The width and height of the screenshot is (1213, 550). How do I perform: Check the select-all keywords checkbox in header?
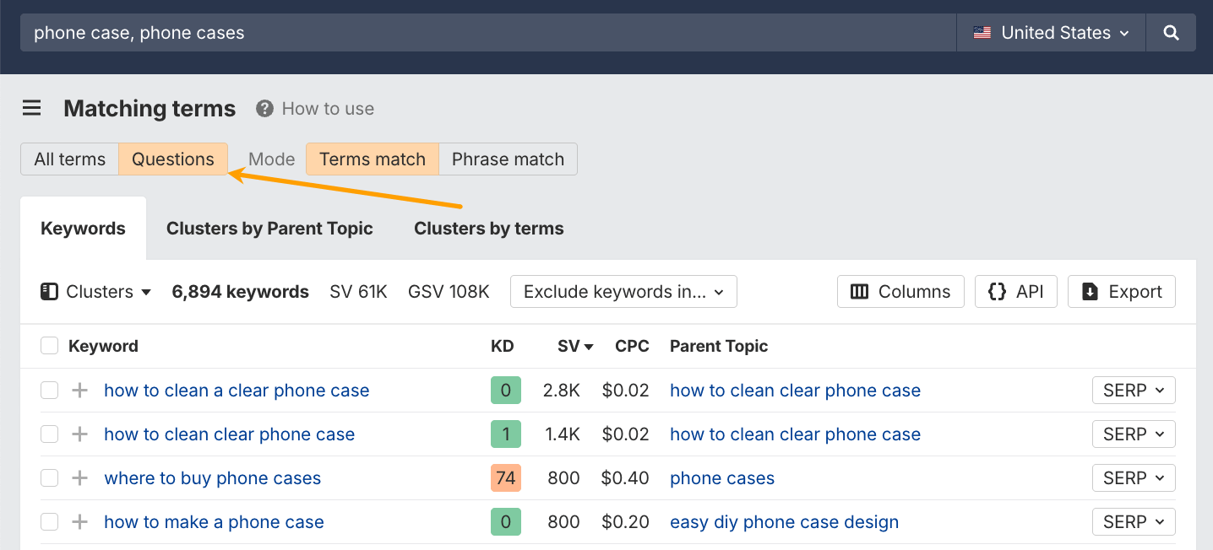pos(49,345)
